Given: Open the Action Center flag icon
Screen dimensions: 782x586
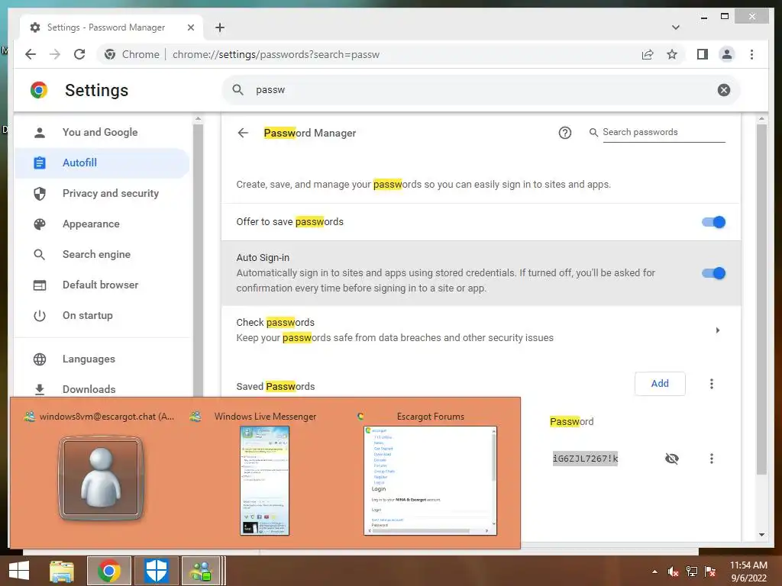Looking at the screenshot, I should click(x=710, y=572).
